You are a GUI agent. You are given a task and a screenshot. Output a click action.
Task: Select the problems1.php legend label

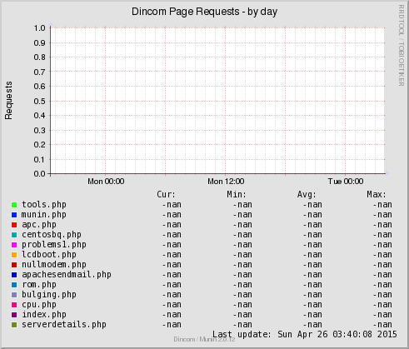(54, 245)
